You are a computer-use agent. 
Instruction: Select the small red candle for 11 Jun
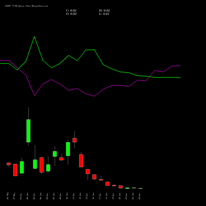[75, 140]
